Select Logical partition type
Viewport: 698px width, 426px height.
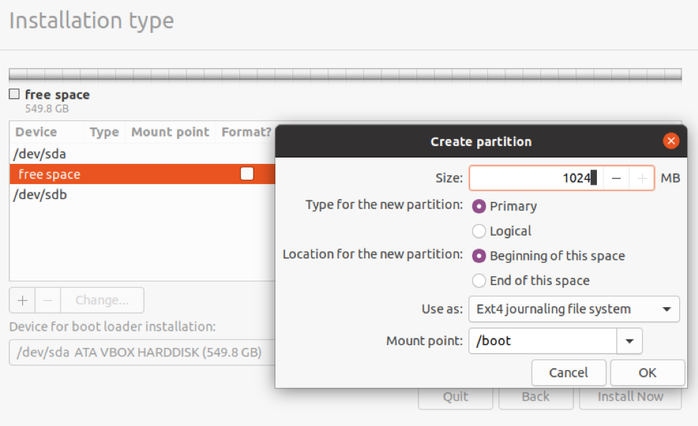tap(479, 231)
